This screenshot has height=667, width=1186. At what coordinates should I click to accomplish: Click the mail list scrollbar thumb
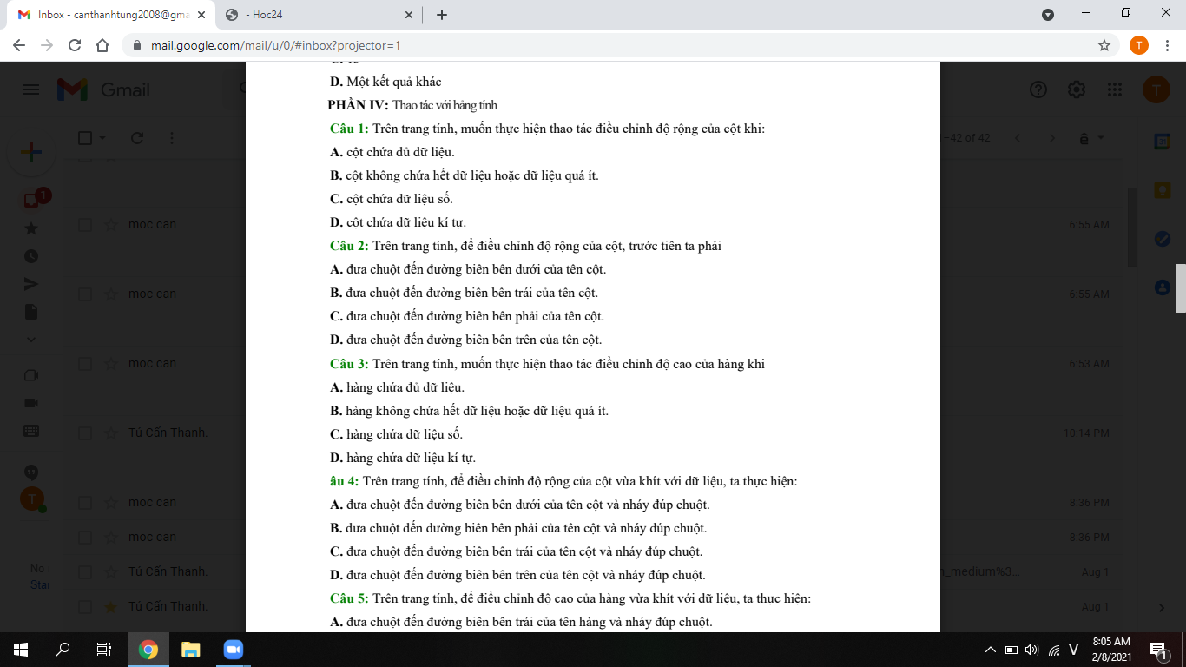pyautogui.click(x=1131, y=227)
